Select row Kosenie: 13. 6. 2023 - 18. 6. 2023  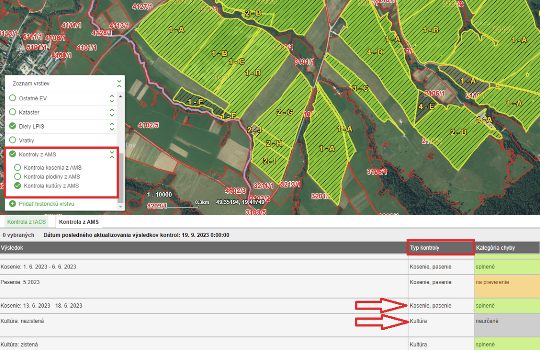[270, 306]
